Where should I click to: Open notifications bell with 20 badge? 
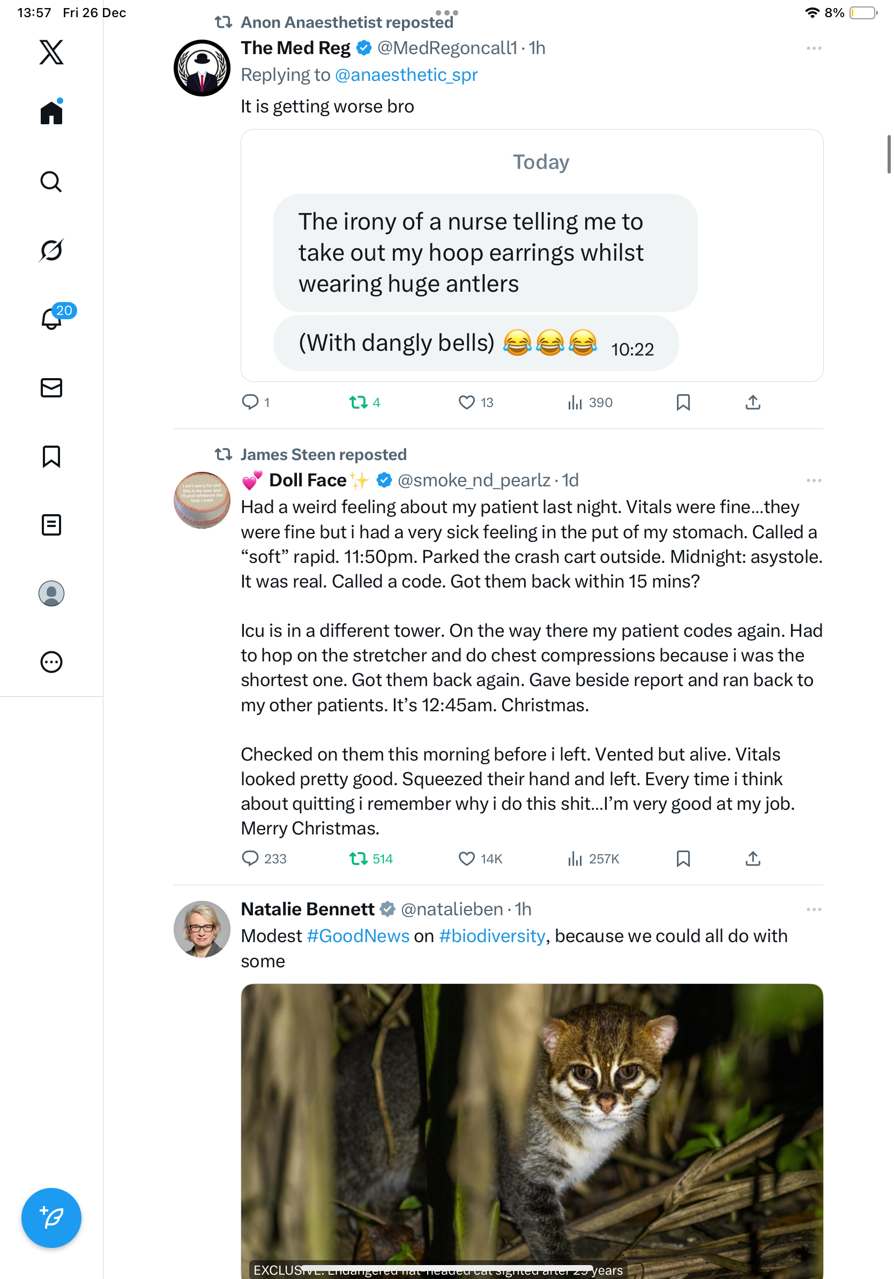coord(53,319)
